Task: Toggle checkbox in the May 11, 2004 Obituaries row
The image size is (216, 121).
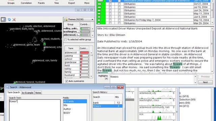Action: pos(110,13)
